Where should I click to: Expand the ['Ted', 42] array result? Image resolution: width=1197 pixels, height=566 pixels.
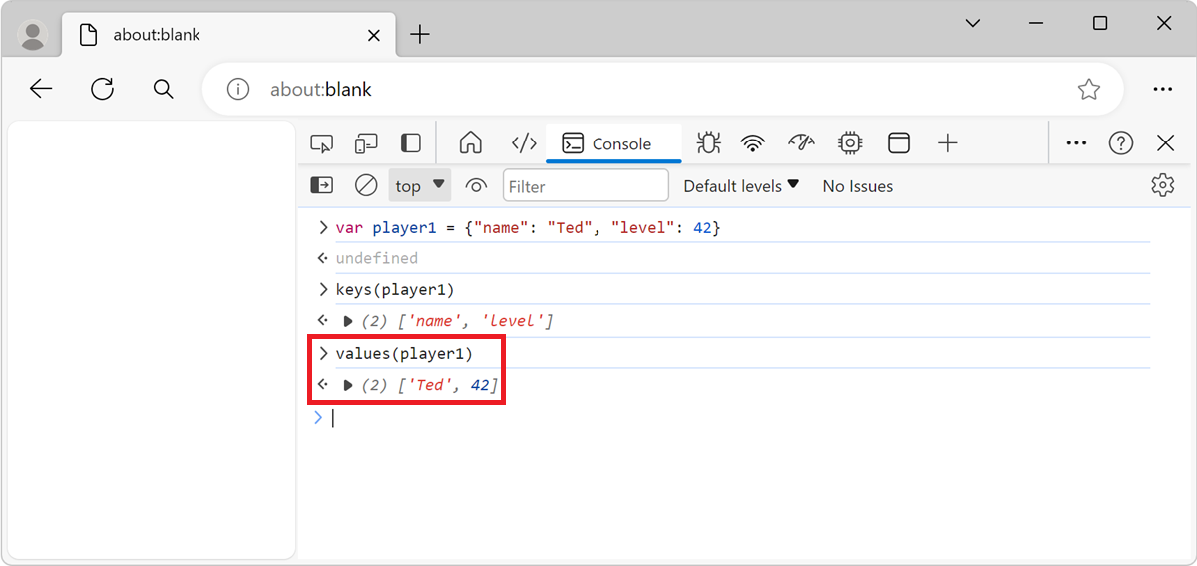pyautogui.click(x=348, y=384)
